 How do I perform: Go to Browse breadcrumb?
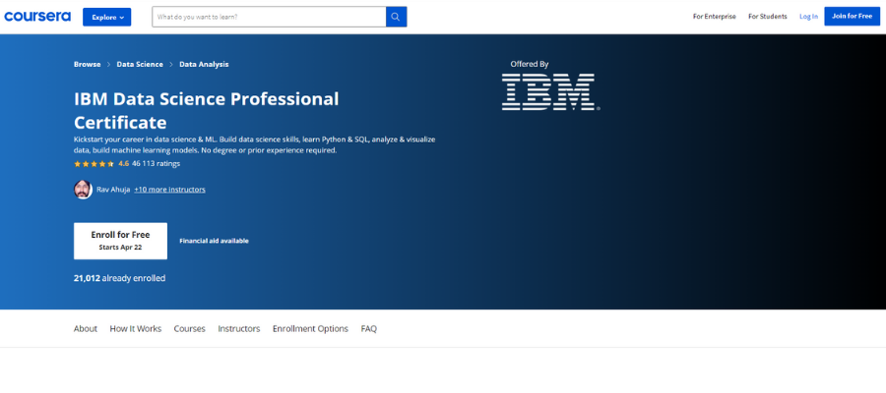pyautogui.click(x=87, y=64)
